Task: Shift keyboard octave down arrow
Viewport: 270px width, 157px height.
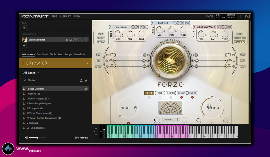Action: (x=96, y=134)
